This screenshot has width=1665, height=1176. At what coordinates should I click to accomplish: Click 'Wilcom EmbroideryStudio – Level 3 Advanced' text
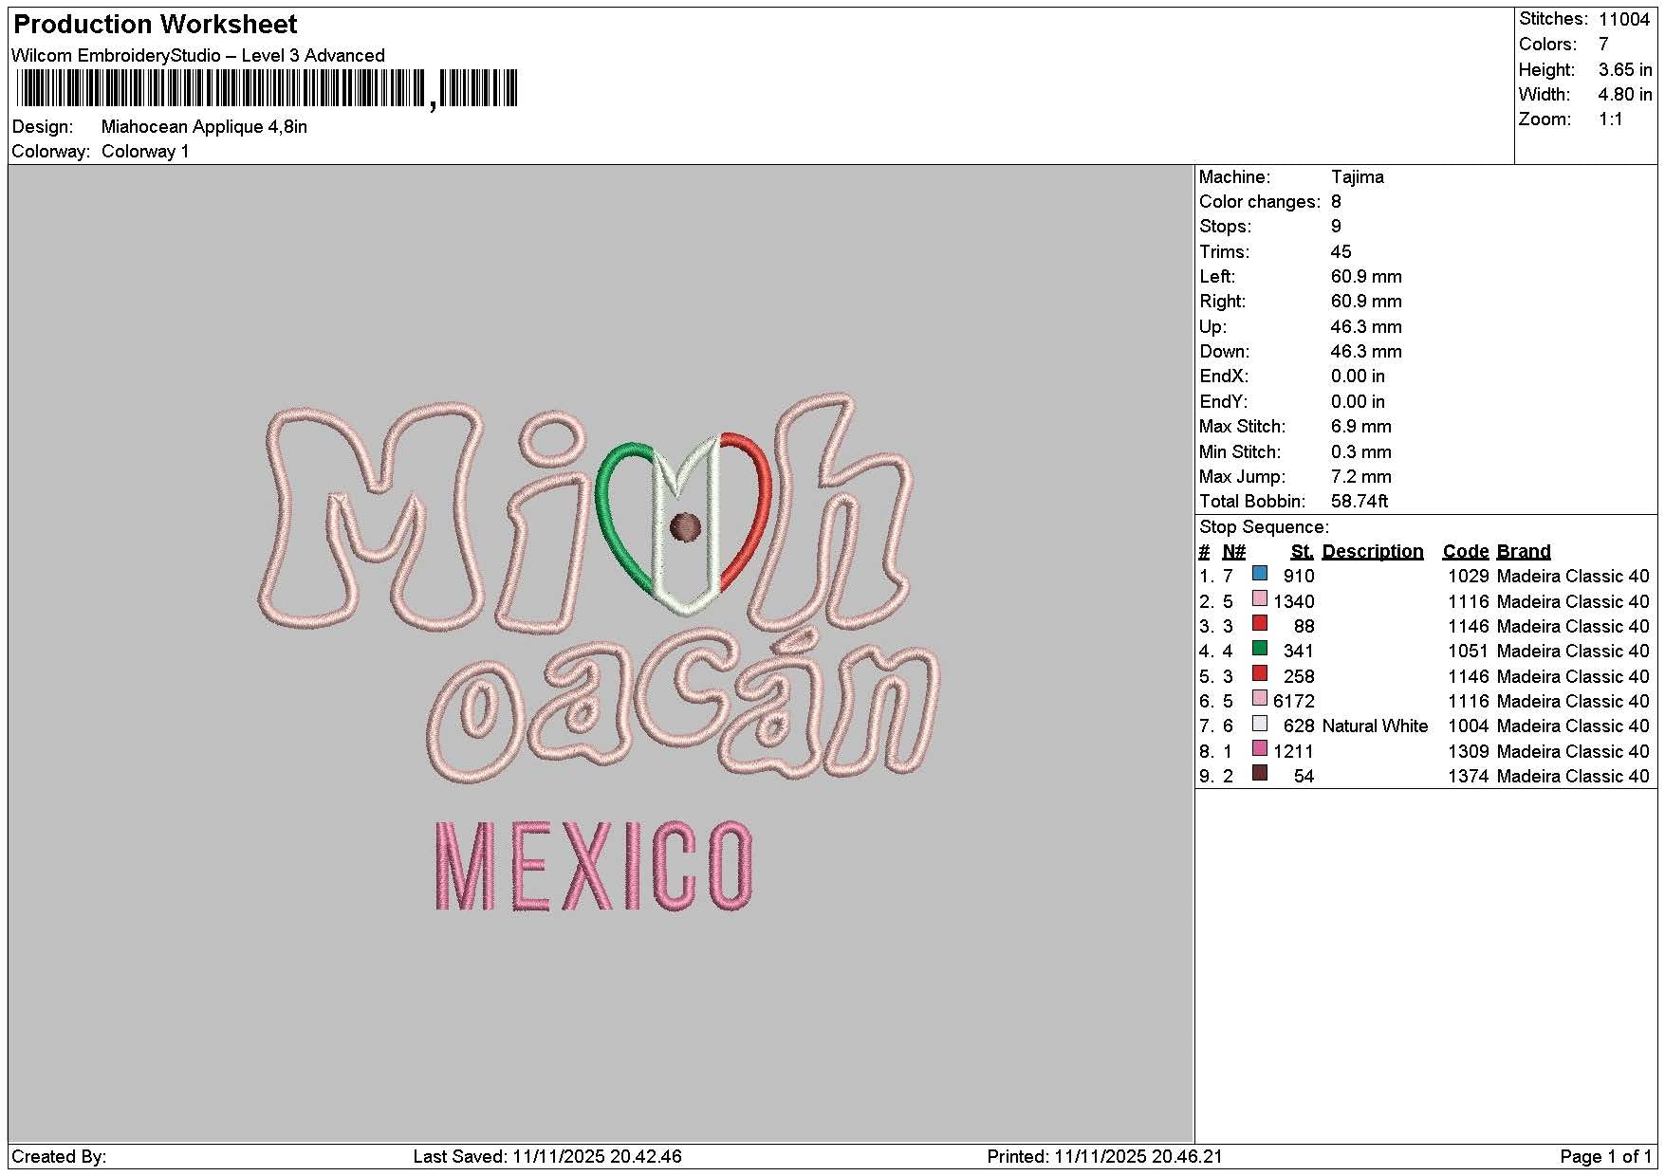(x=198, y=55)
